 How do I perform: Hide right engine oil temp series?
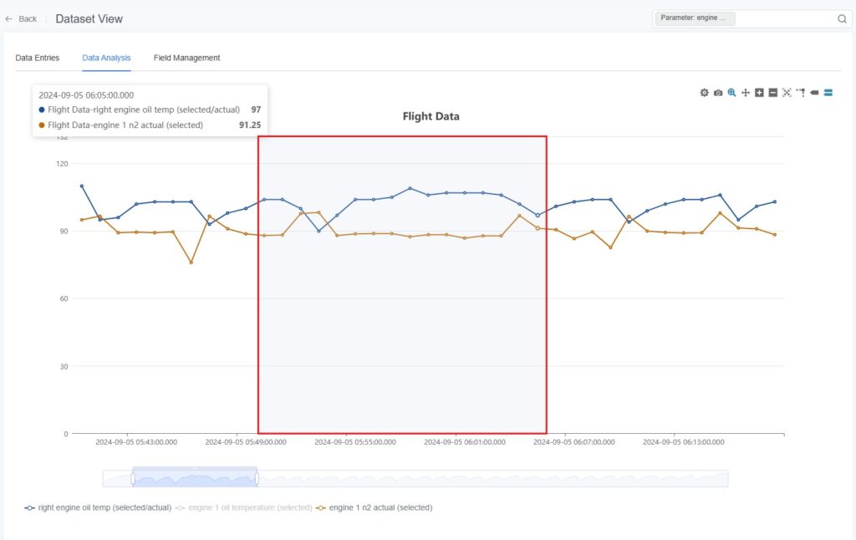(99, 507)
